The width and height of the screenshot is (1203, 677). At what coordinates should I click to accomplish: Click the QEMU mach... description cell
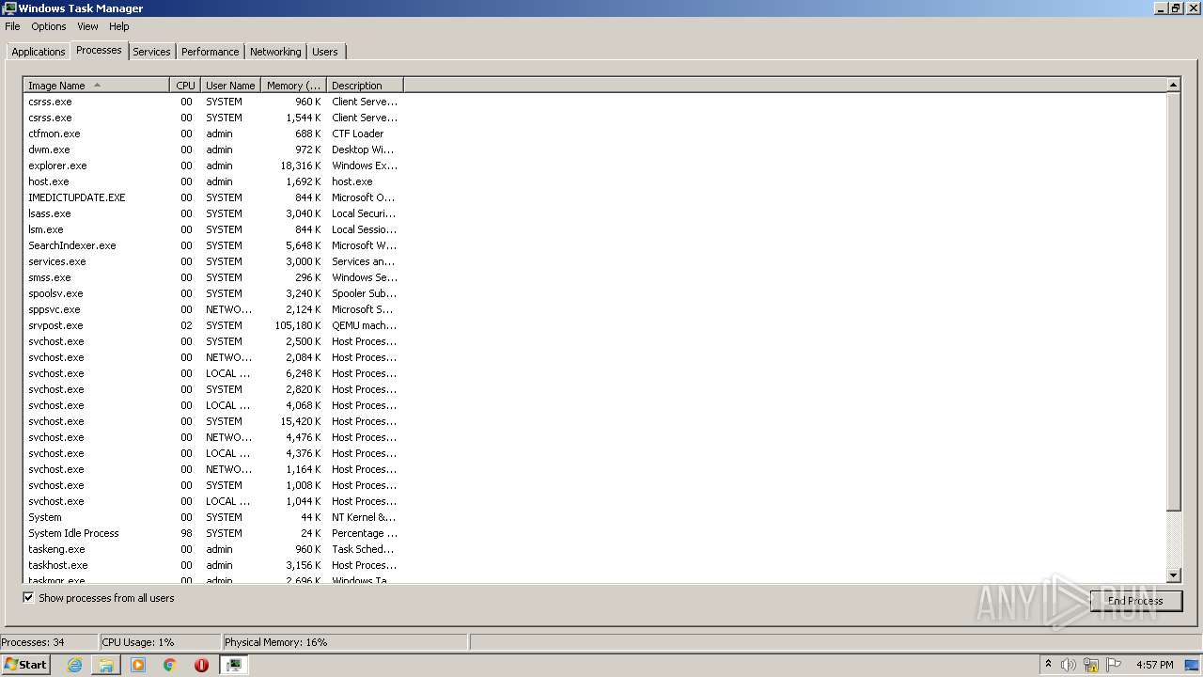coord(365,325)
